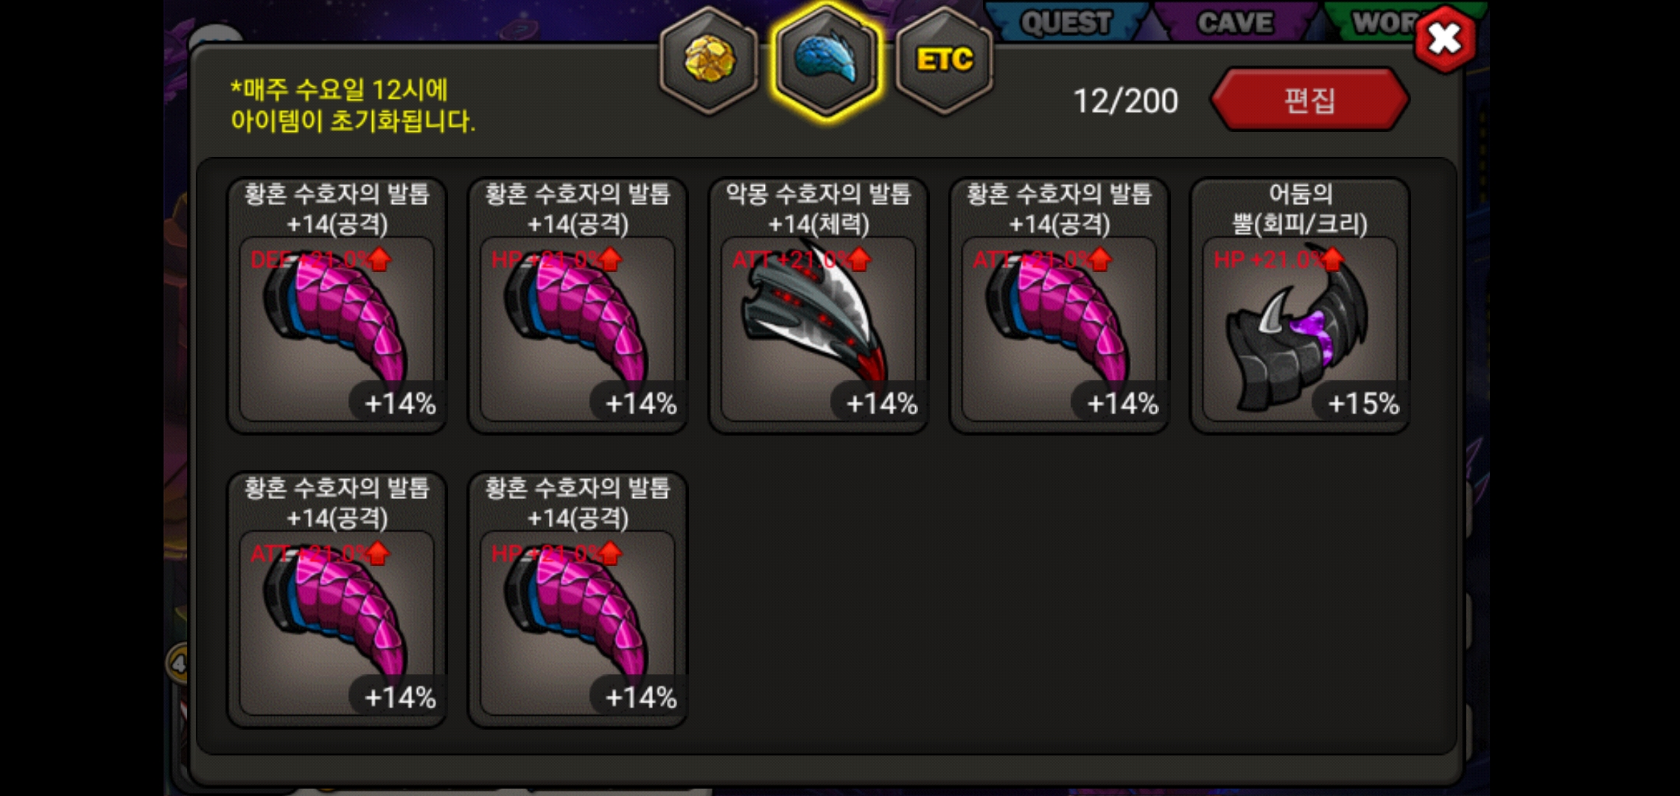Click the +15% badge on the dark horn
1680x796 pixels.
(x=1362, y=403)
